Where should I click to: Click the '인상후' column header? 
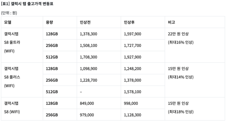coord(129,22)
